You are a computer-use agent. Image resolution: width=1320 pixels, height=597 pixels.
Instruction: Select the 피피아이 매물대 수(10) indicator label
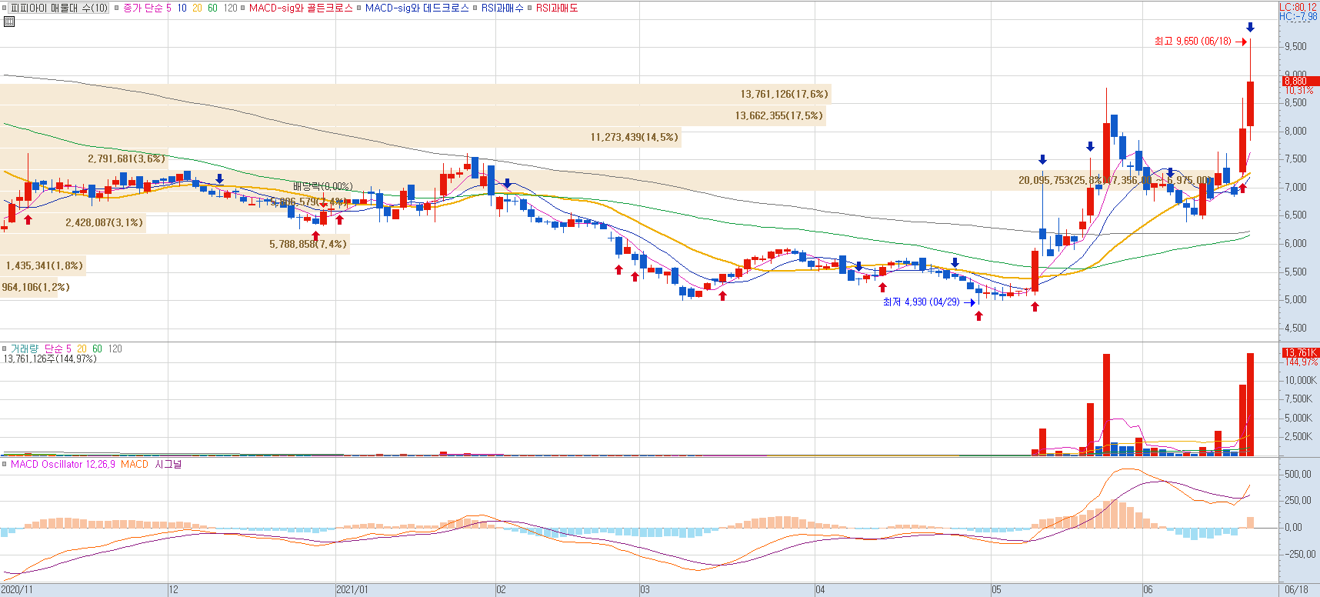click(59, 8)
